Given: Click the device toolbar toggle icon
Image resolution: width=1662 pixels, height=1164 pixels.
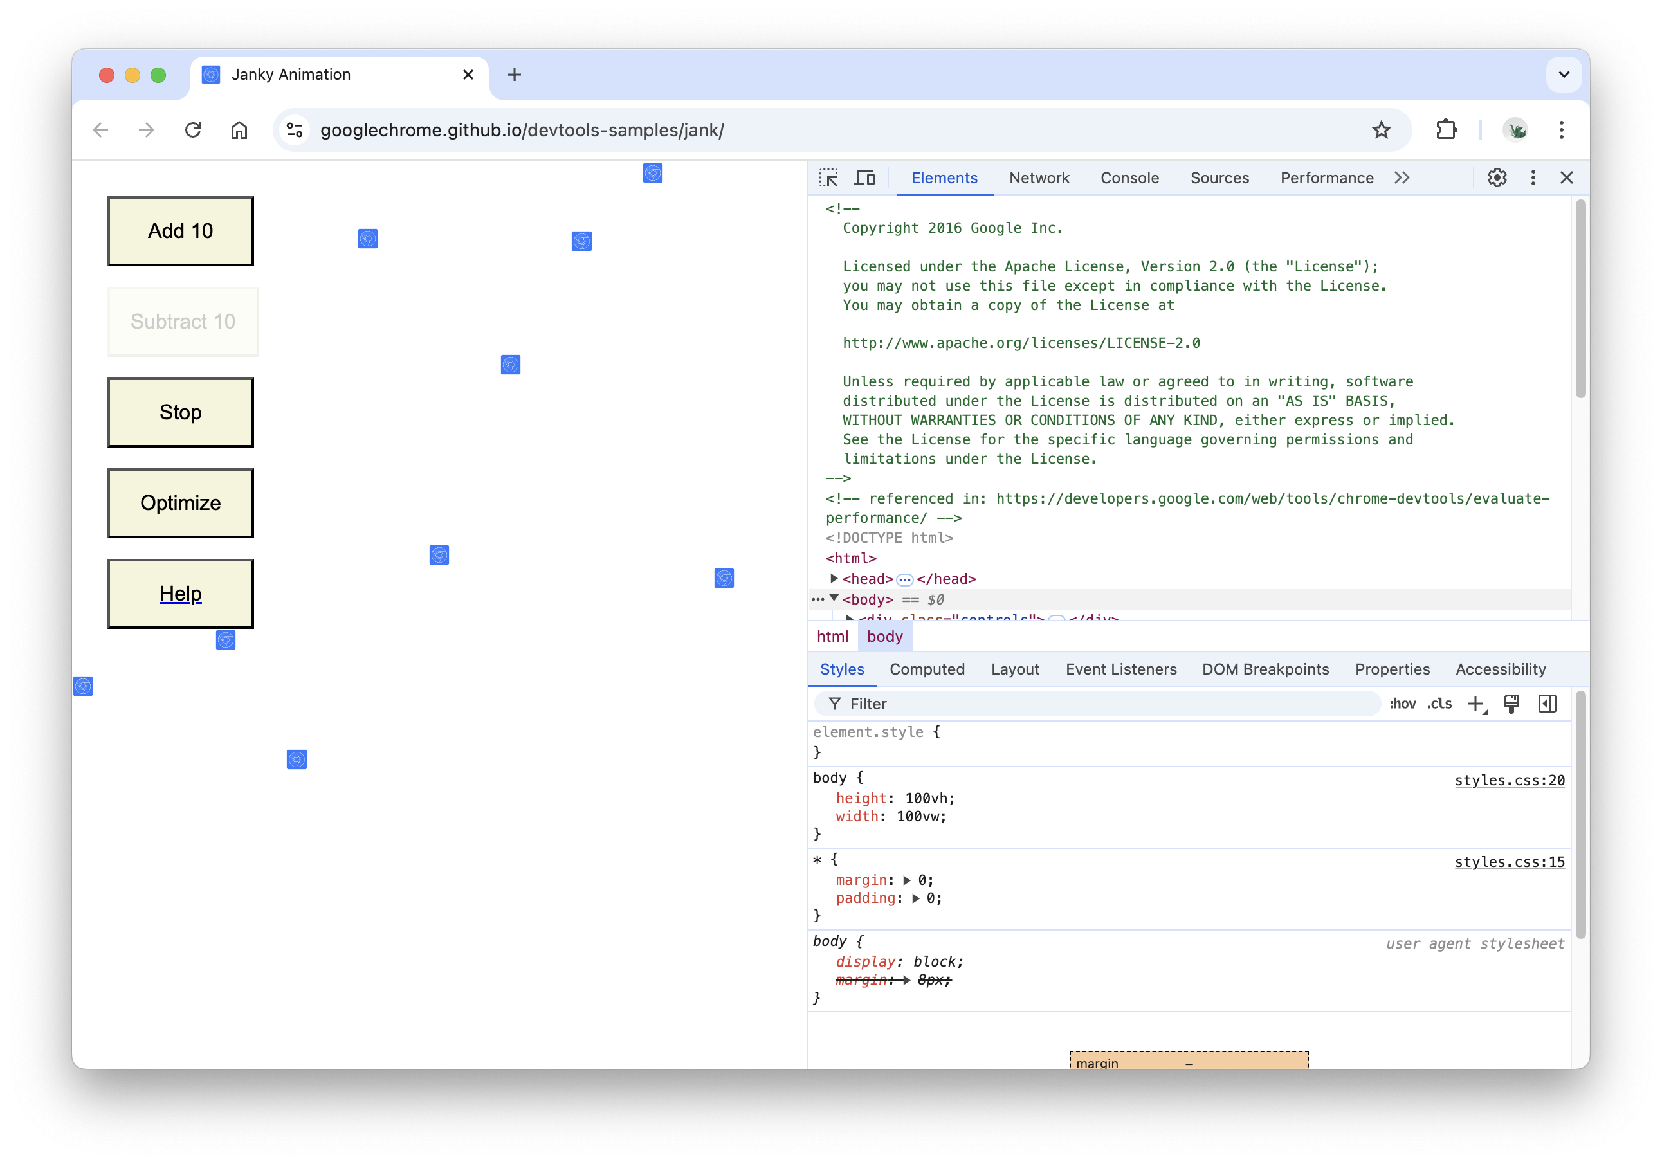Looking at the screenshot, I should point(865,177).
